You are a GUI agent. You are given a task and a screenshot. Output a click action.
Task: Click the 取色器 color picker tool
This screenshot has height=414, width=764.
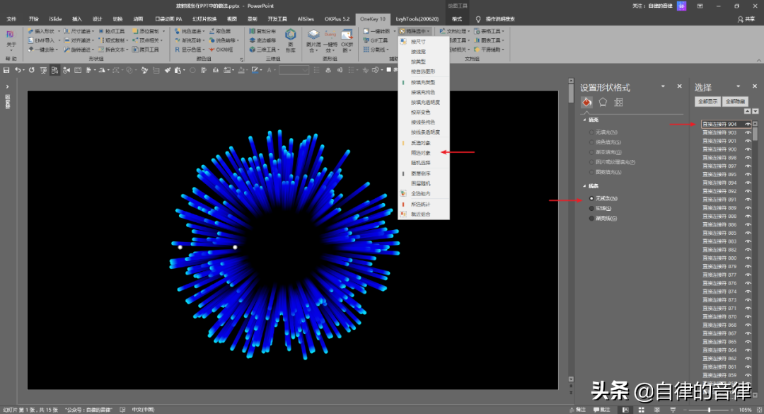coord(220,31)
